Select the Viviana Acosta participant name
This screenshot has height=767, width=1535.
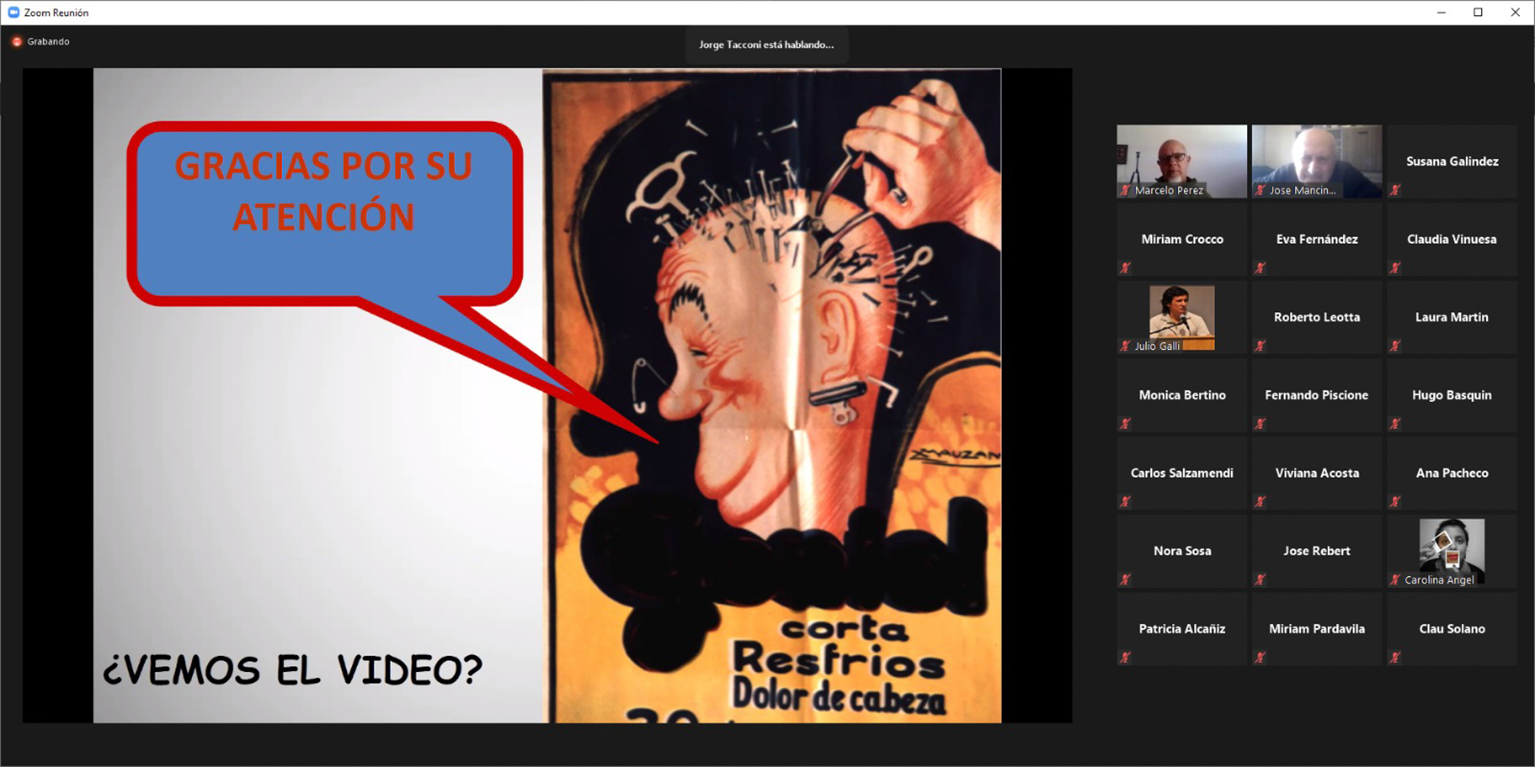[1317, 473]
